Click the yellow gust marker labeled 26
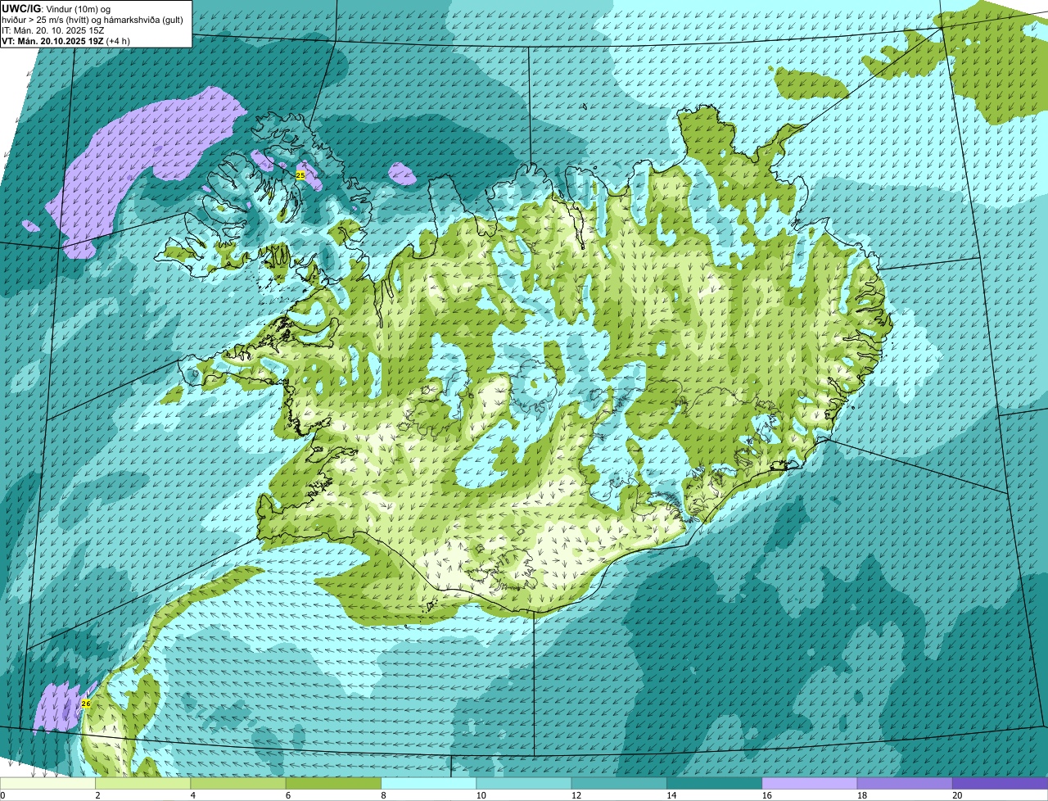1048x801 pixels. click(x=86, y=704)
